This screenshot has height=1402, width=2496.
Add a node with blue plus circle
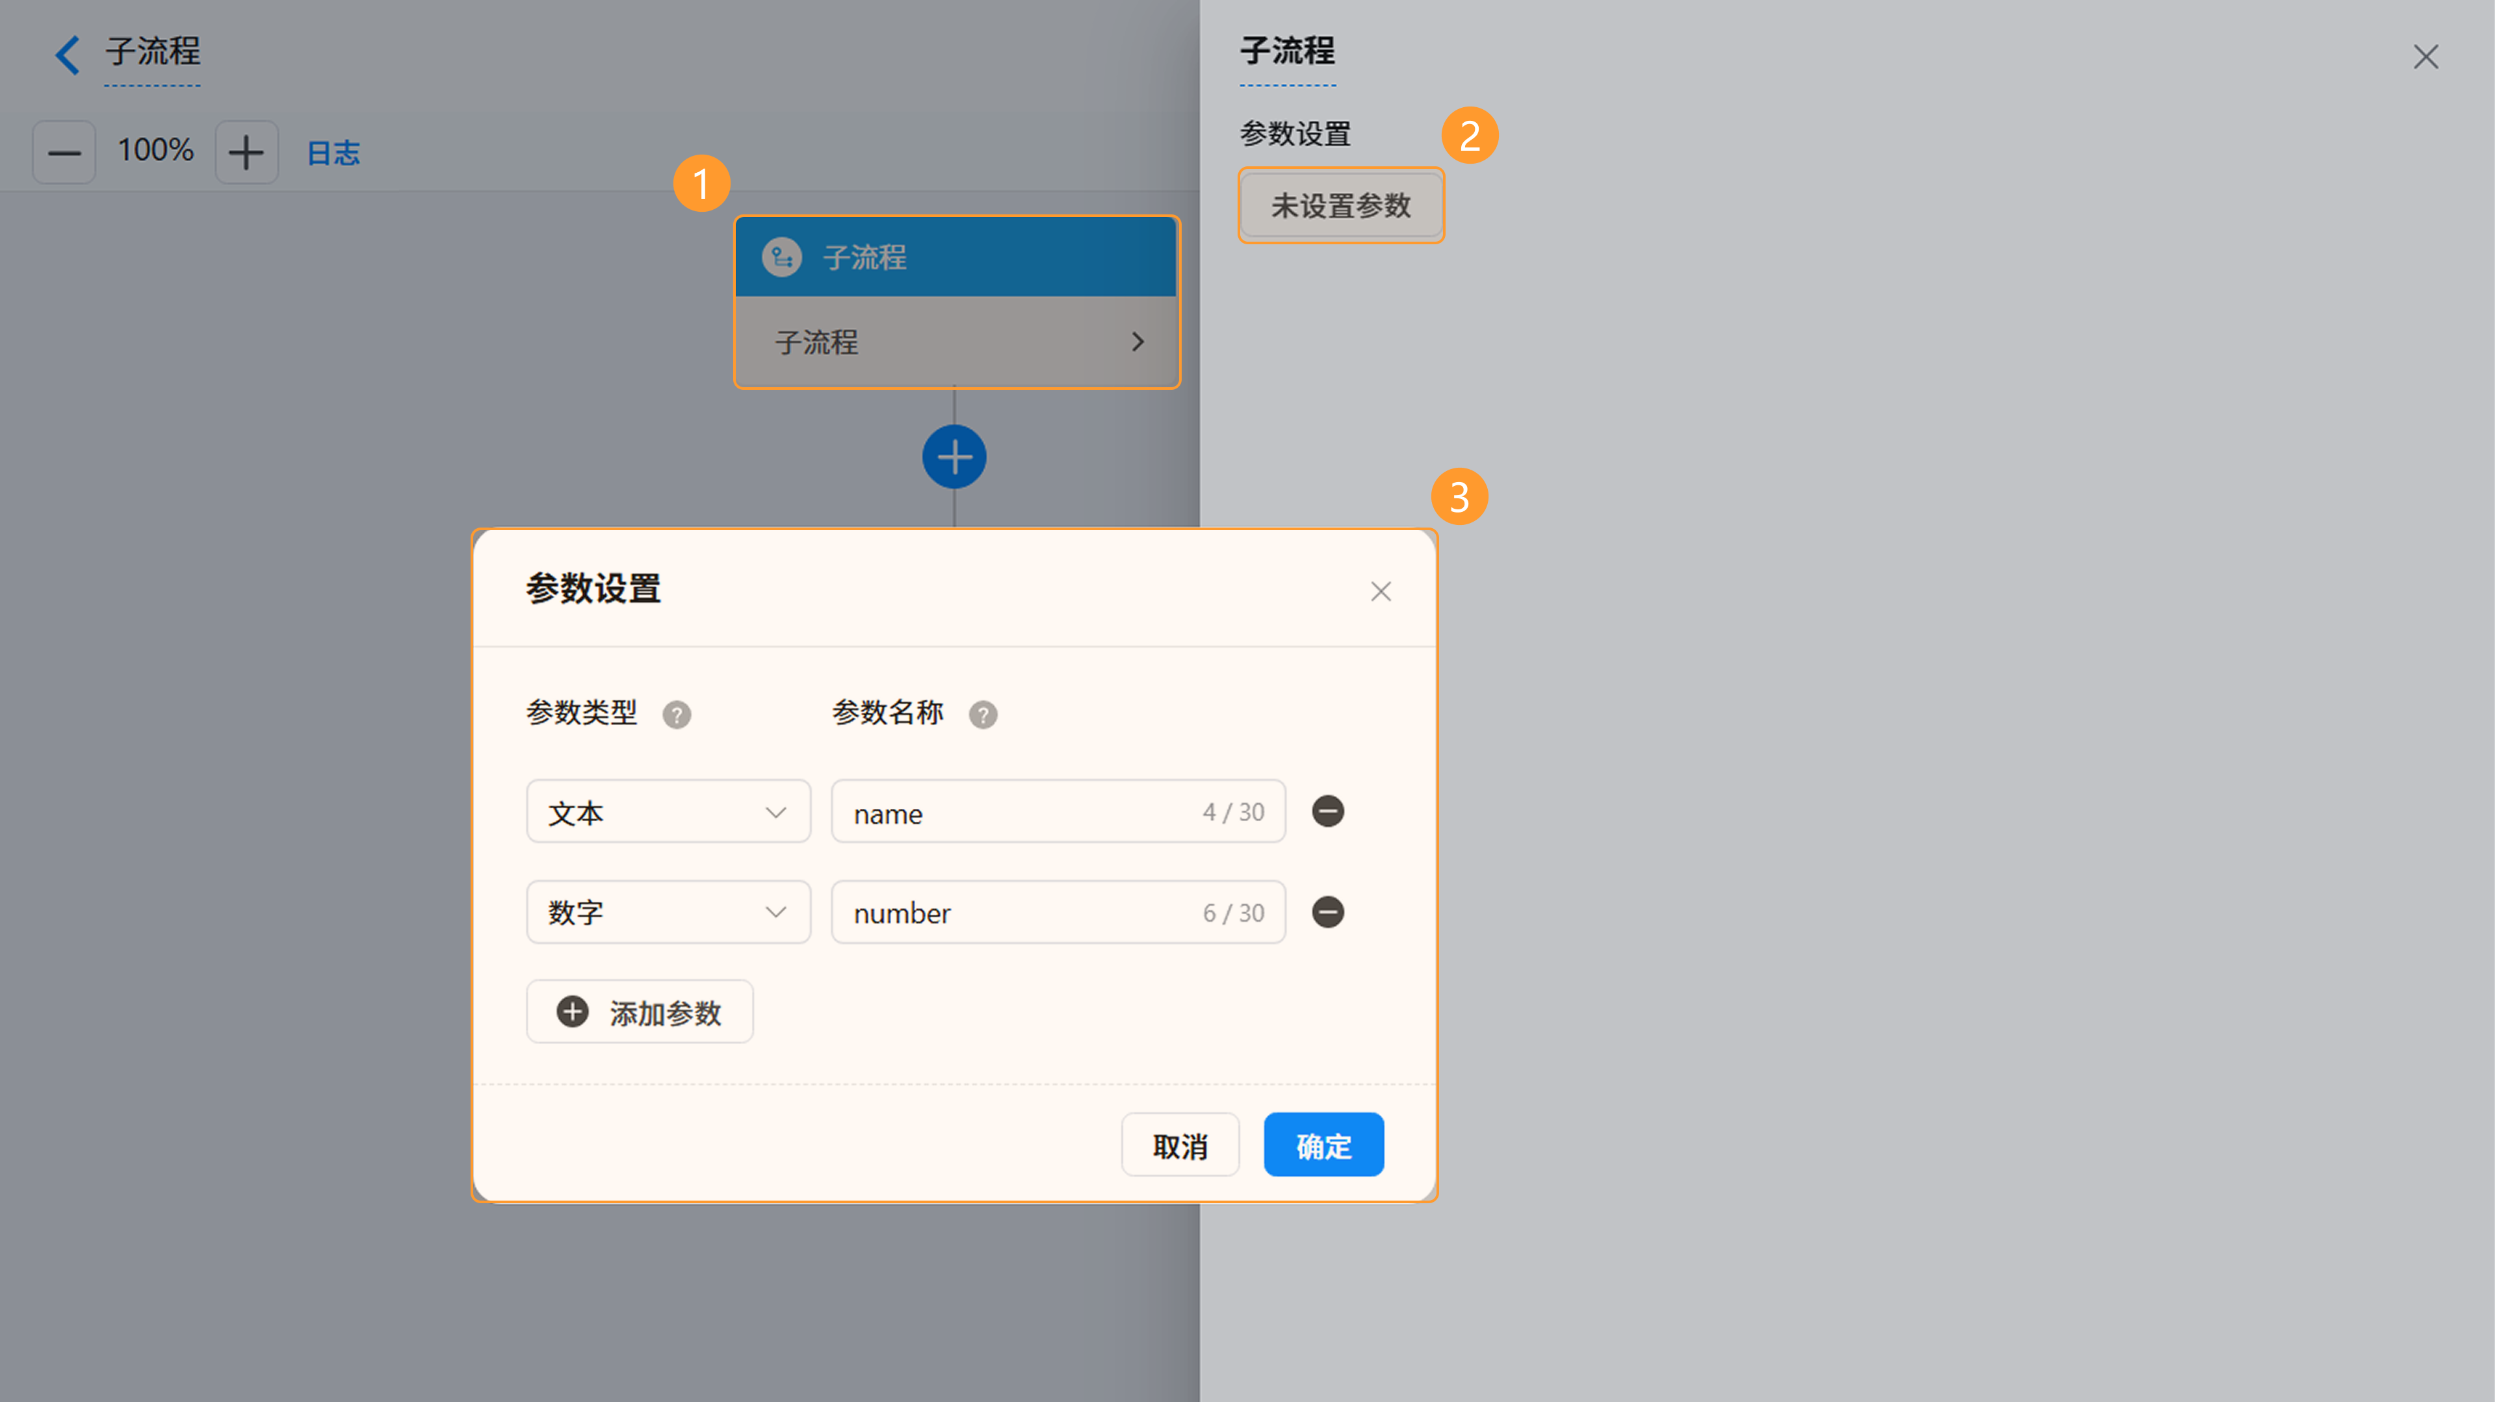point(954,457)
